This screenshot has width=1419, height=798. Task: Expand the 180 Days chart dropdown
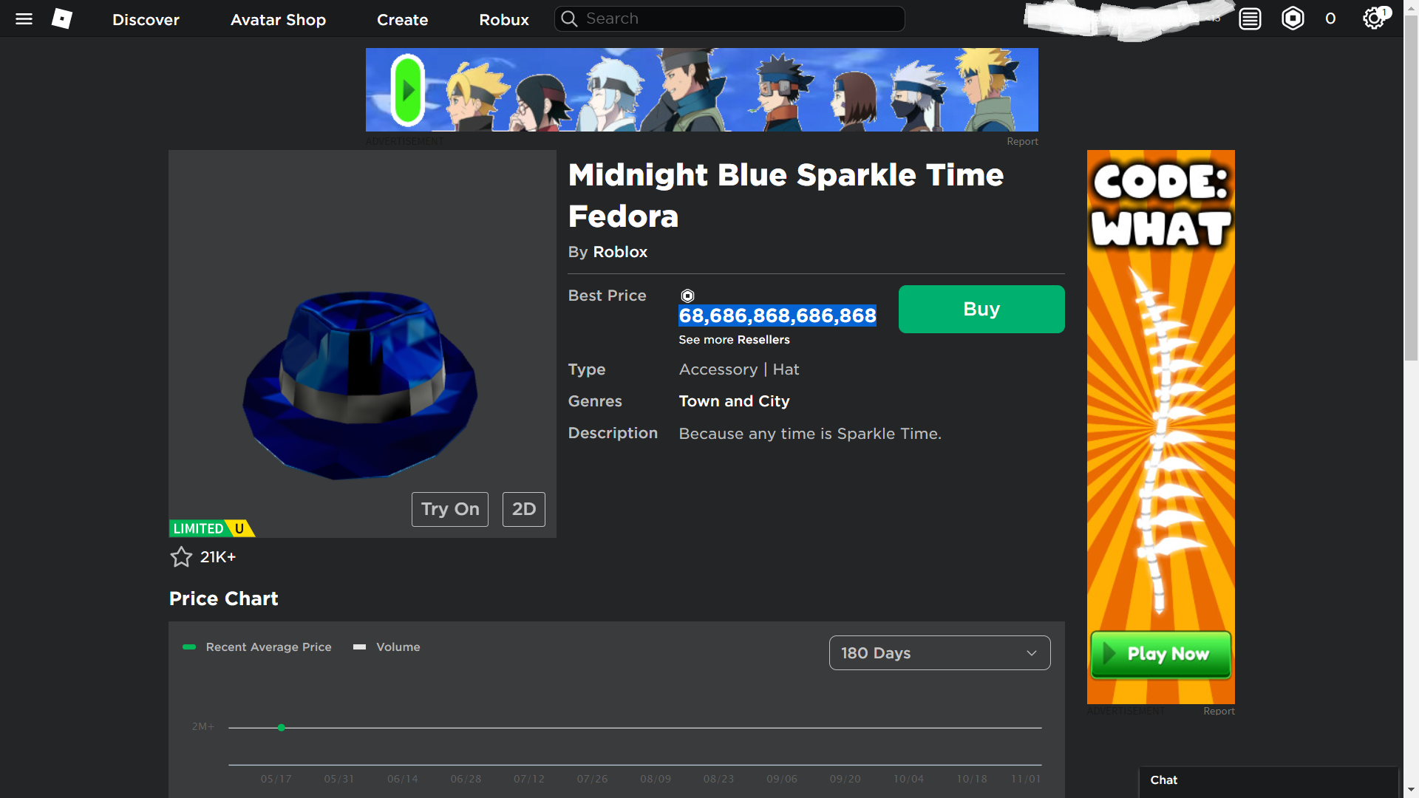tap(938, 653)
